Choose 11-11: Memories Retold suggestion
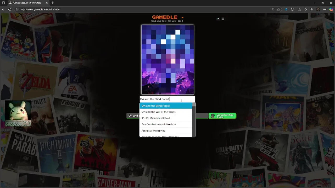The width and height of the screenshot is (335, 188). [166, 118]
